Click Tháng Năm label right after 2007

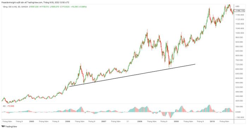[116, 122]
